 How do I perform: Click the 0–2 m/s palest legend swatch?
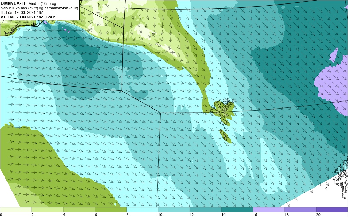(16, 210)
